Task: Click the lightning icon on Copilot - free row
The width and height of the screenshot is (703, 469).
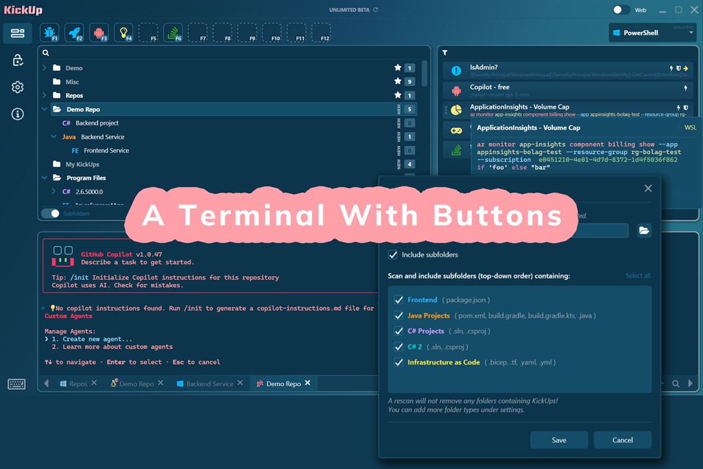Action: 686,88
